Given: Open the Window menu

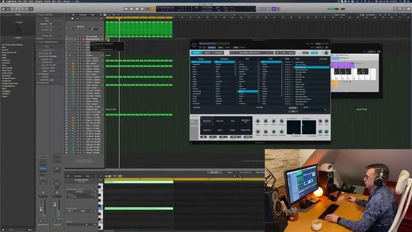Looking at the screenshot, I should (66, 1).
